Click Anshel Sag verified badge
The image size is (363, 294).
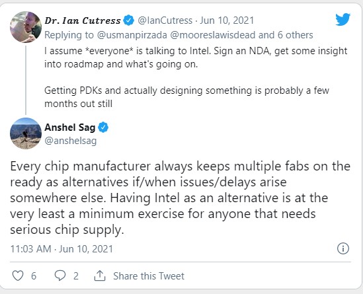[103, 128]
